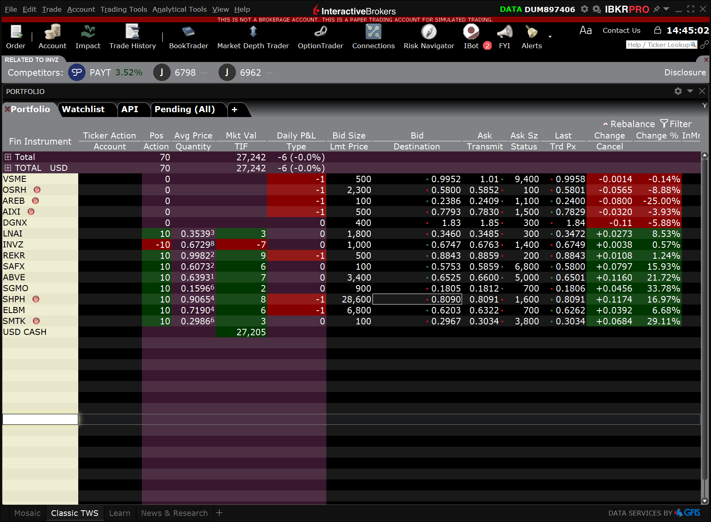
Task: Click AIXI short-sale restriction badge
Action: pyautogui.click(x=31, y=211)
